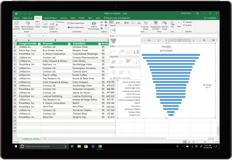Insert a Tabela Dinâmica pivot table

tap(17, 25)
